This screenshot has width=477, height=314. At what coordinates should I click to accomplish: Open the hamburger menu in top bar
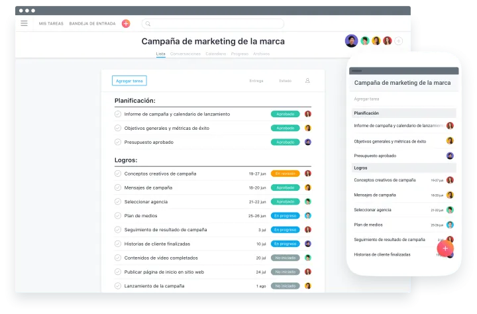point(25,23)
